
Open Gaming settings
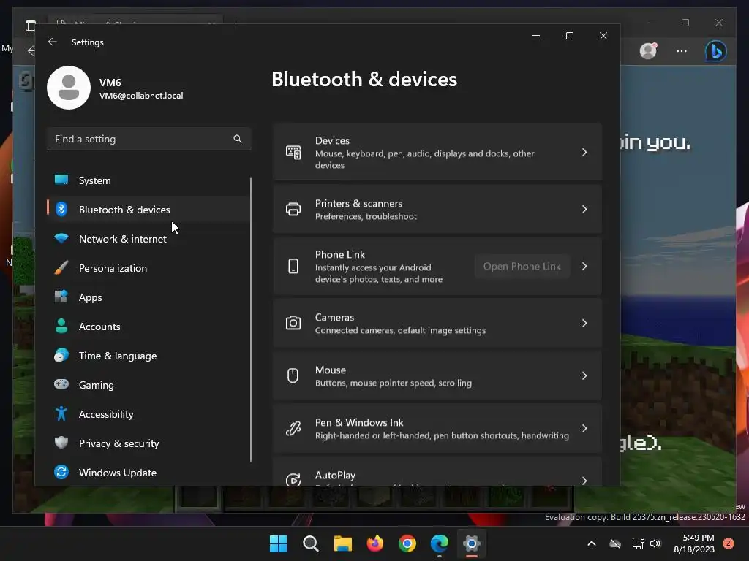coord(148,384)
